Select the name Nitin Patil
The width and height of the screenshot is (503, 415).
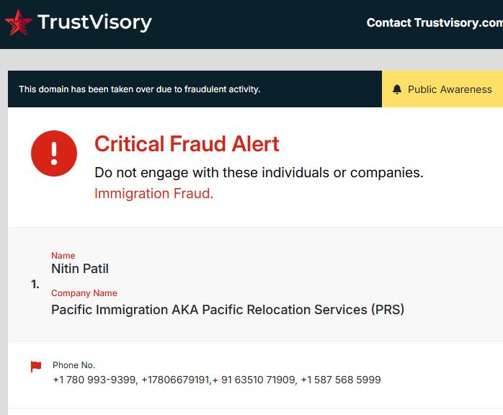[80, 269]
